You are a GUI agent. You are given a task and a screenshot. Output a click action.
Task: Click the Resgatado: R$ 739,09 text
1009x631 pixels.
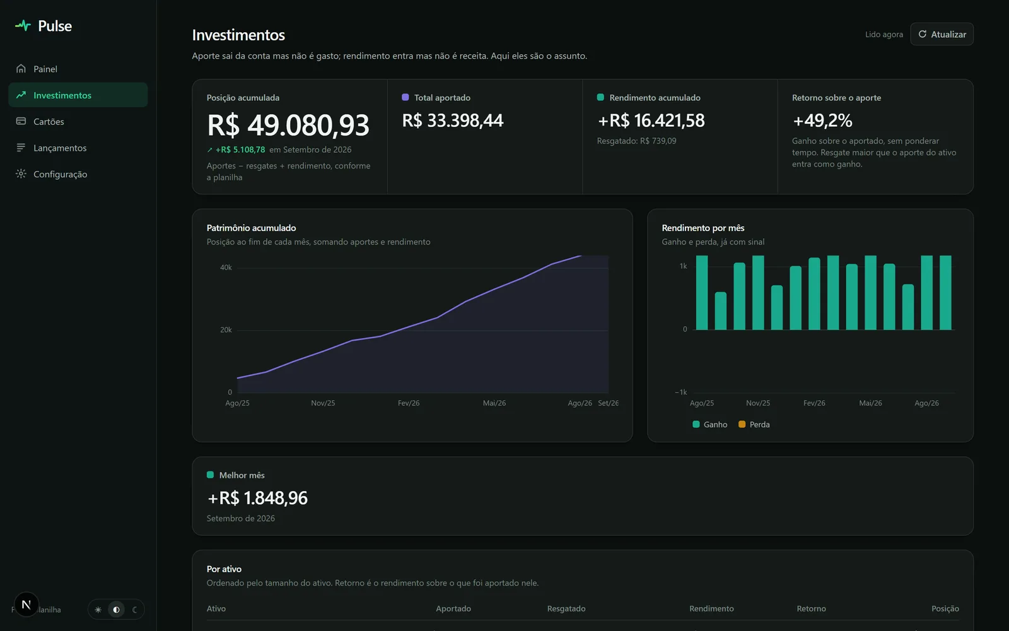click(x=636, y=141)
